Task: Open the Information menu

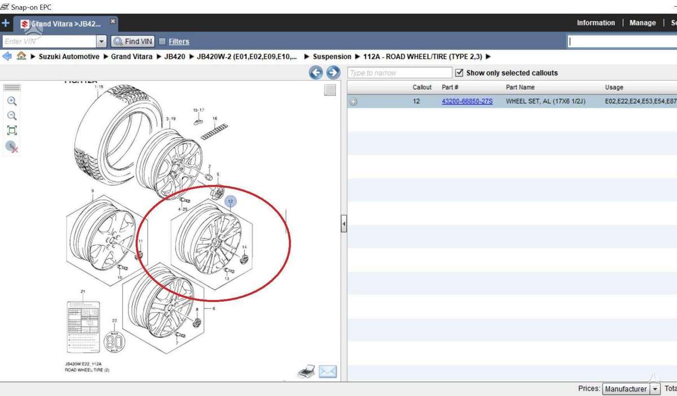Action: [596, 23]
